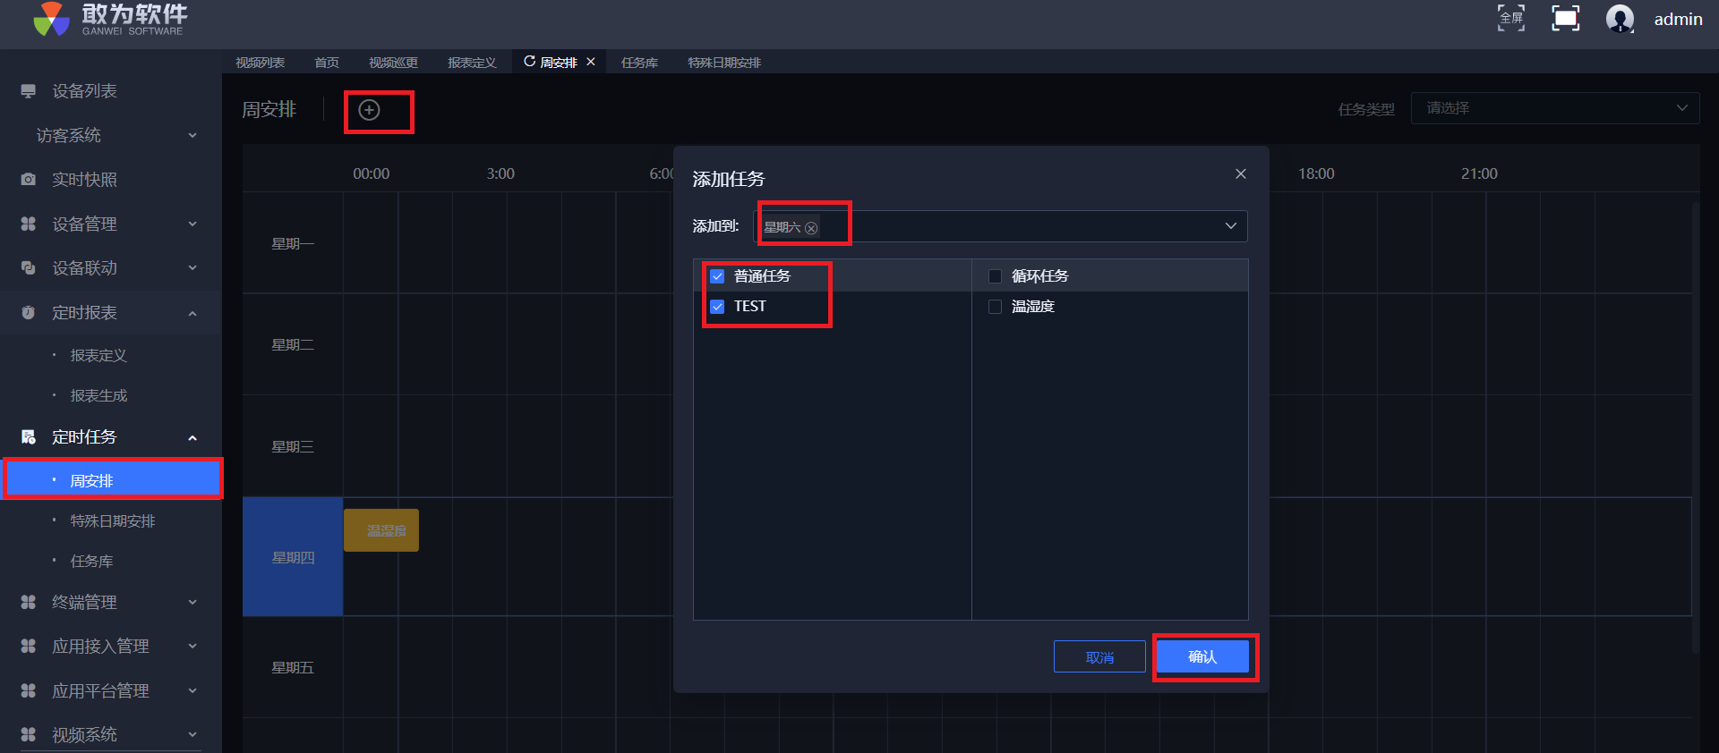Remove the 星期六 tag from selection
This screenshot has height=753, width=1719.
(x=811, y=228)
